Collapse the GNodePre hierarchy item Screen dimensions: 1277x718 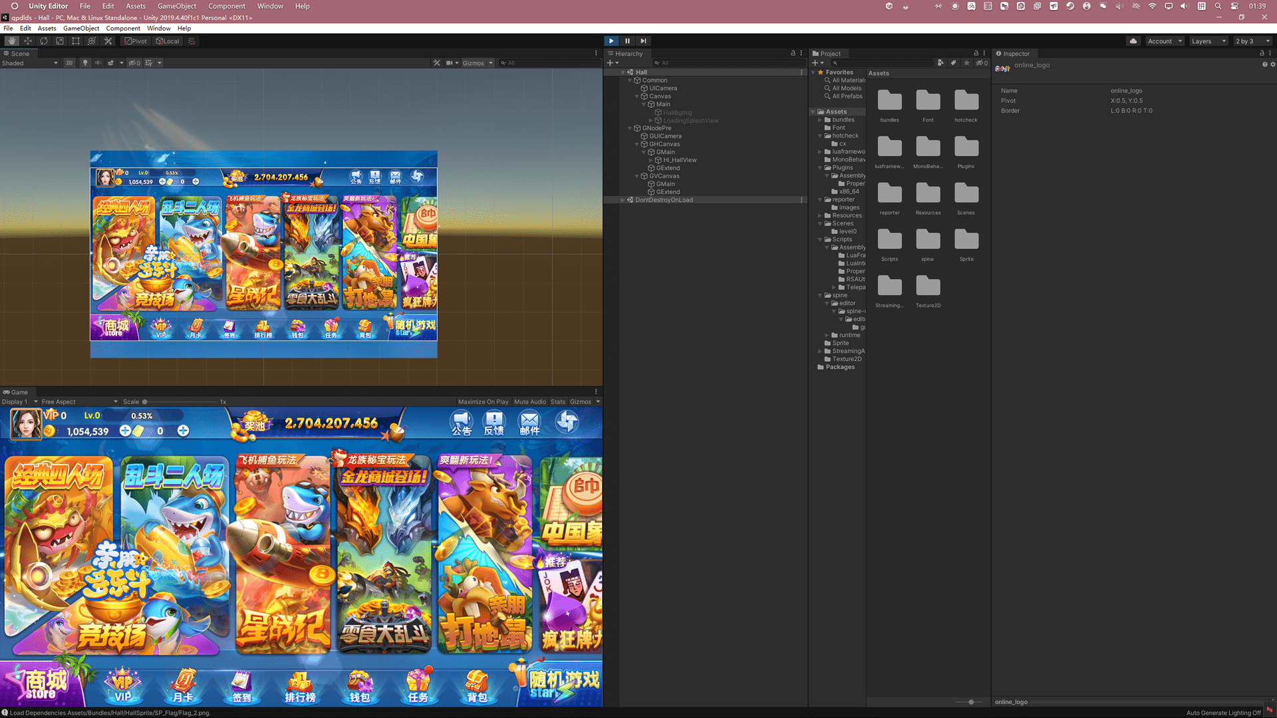(630, 128)
